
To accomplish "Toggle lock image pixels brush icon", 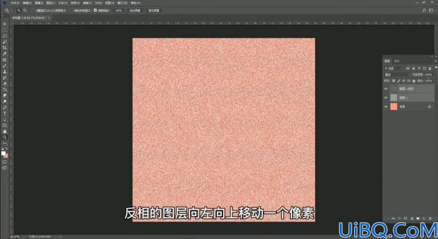I will pyautogui.click(x=399, y=81).
